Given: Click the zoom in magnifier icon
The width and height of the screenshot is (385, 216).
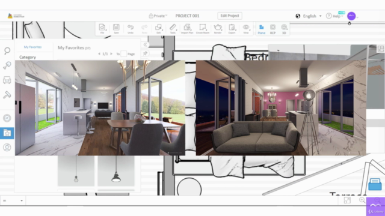Looking at the screenshot, I should (362, 200).
